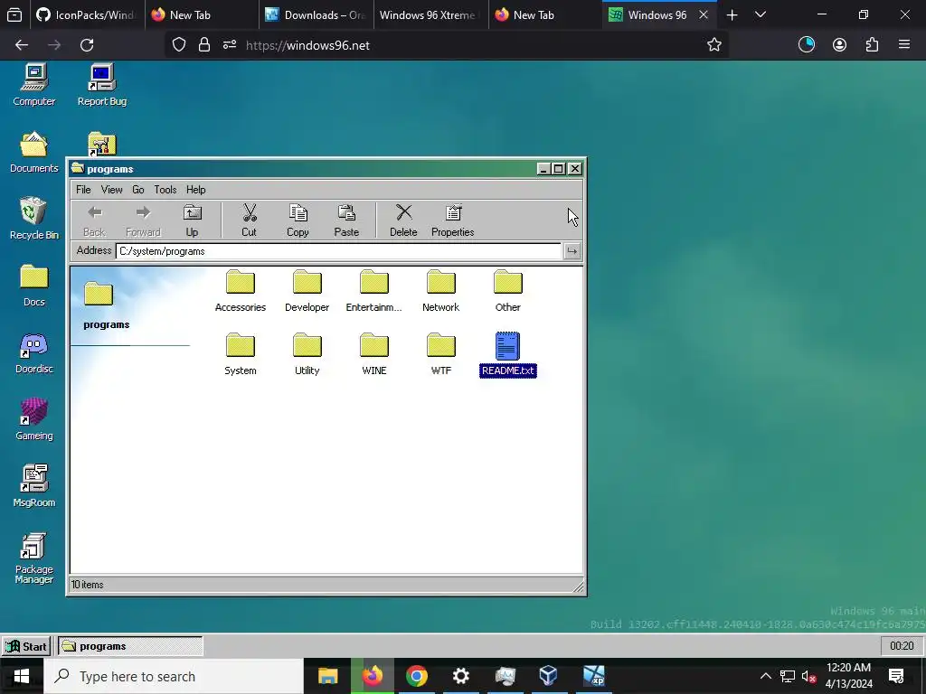
Task: Open the Computer desktop icon
Action: coord(34,85)
